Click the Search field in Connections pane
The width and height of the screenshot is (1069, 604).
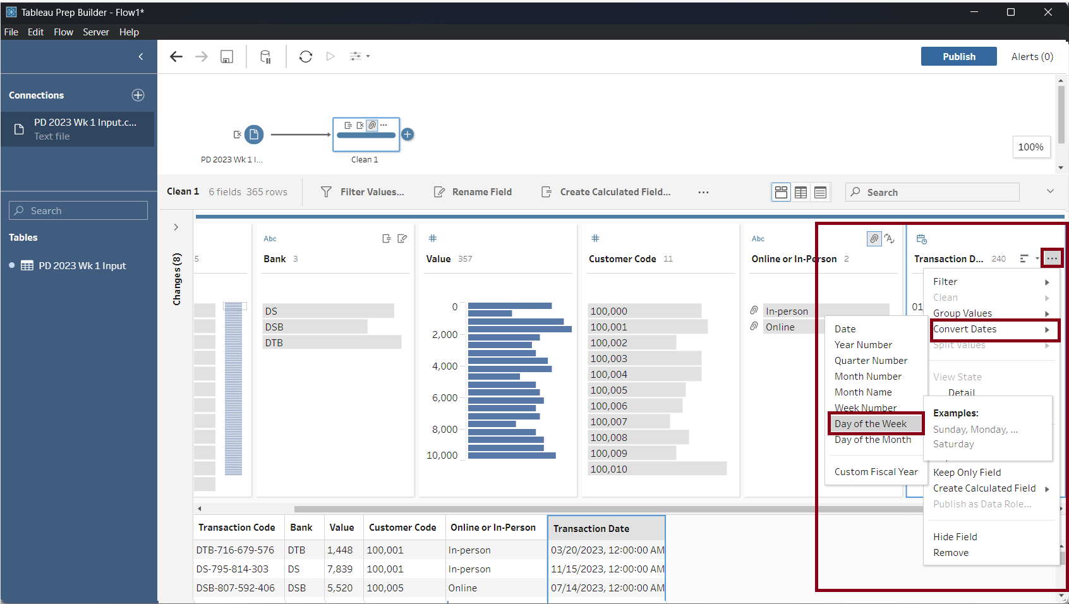78,211
